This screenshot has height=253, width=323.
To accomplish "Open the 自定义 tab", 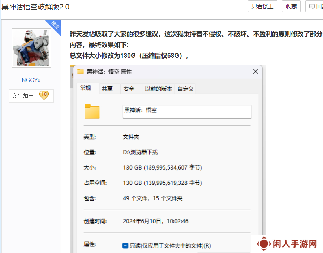I will click(x=185, y=89).
